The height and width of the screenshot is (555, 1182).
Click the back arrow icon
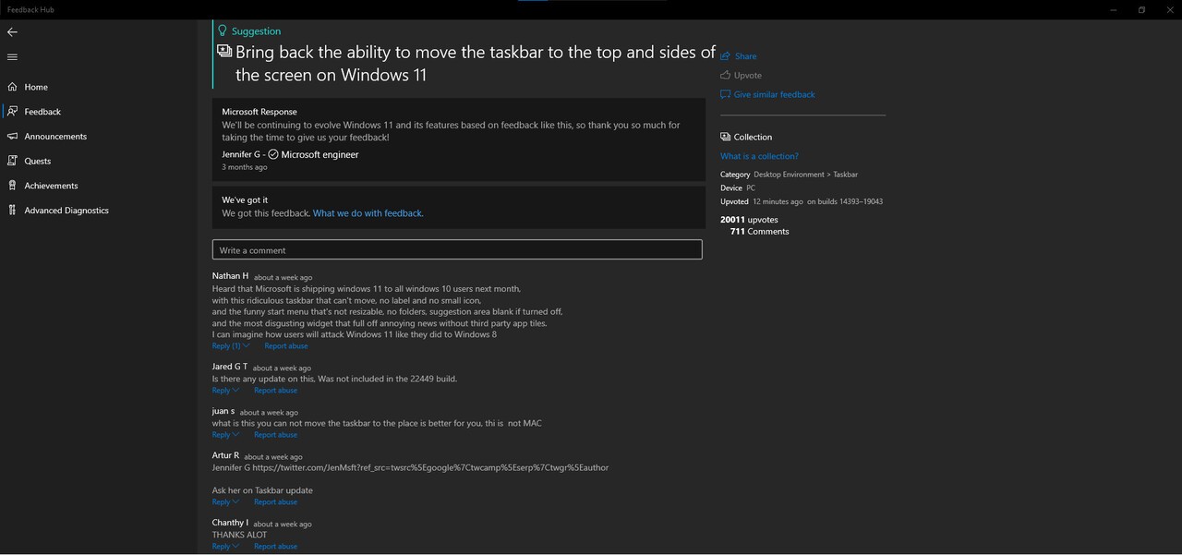(12, 31)
